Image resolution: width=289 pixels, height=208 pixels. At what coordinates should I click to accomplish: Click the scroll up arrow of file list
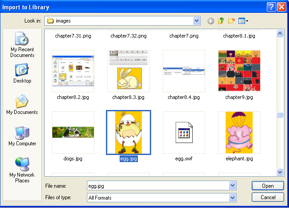tap(280, 34)
